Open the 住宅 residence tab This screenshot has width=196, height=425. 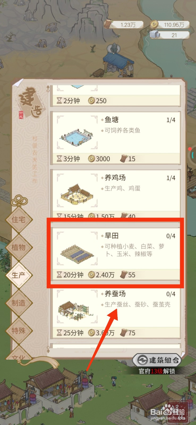point(19,220)
